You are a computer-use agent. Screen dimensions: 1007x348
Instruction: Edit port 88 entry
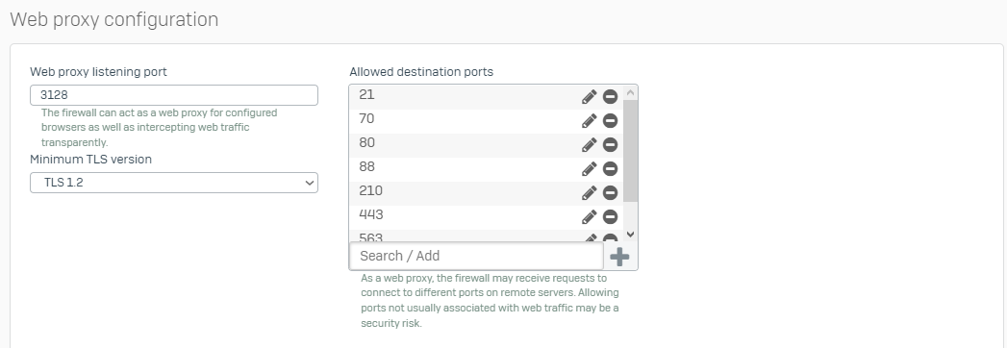click(589, 169)
